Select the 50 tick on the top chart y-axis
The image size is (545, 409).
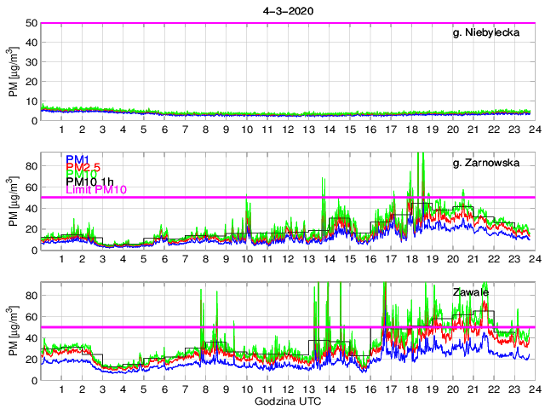(32, 23)
